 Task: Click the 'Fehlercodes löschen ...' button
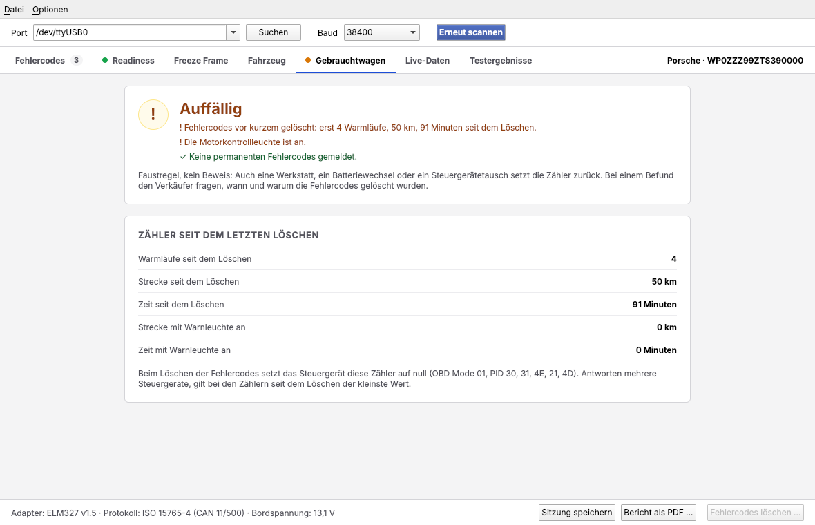(x=755, y=513)
